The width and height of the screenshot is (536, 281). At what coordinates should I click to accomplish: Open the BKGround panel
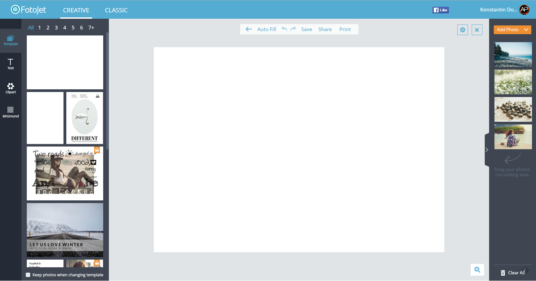[x=11, y=112]
